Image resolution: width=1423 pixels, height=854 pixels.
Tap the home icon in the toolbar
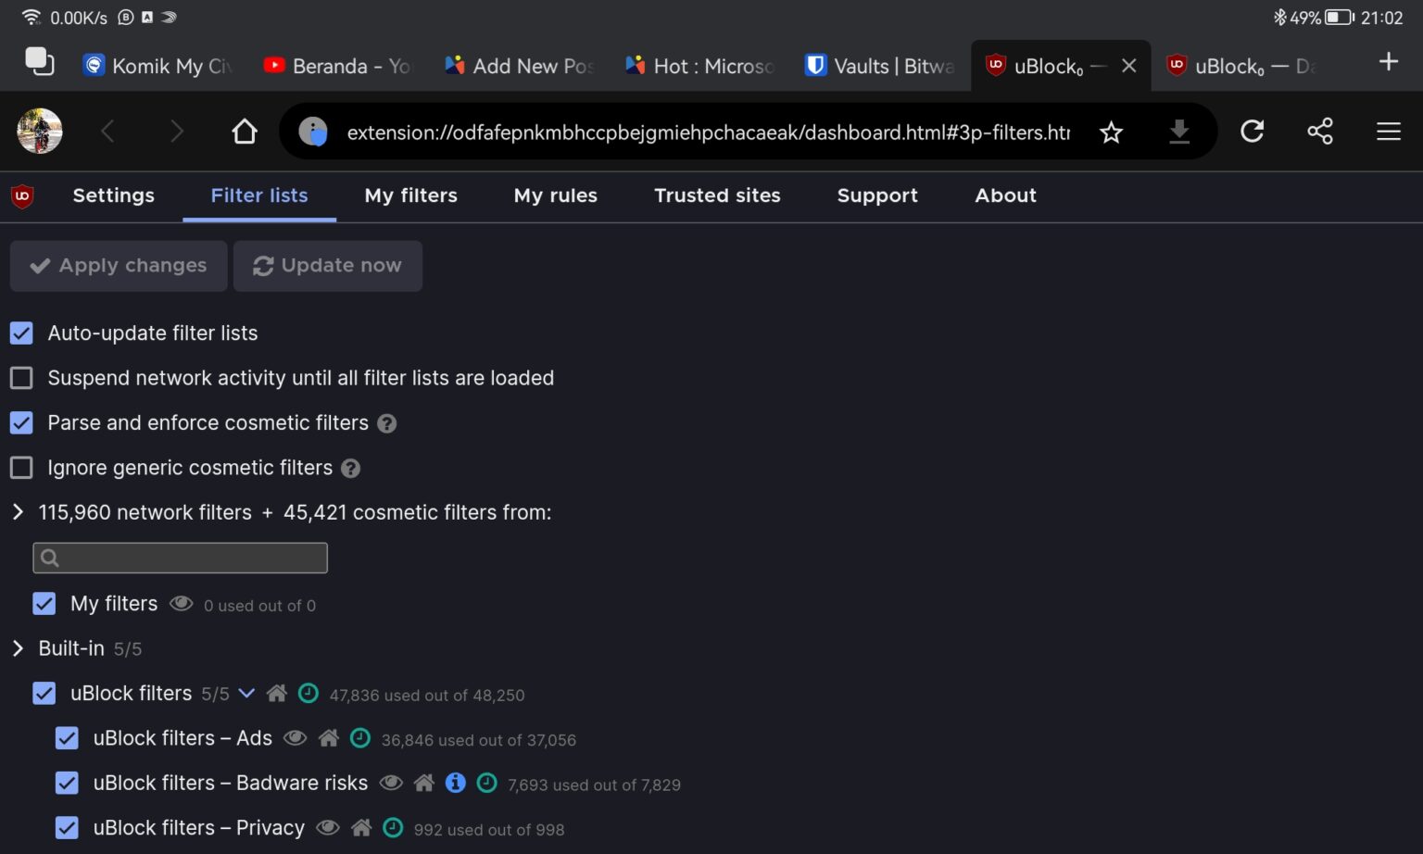point(245,132)
